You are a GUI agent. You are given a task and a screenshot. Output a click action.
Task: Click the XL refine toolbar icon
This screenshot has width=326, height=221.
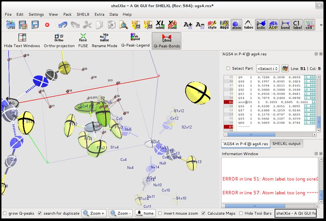(160, 25)
